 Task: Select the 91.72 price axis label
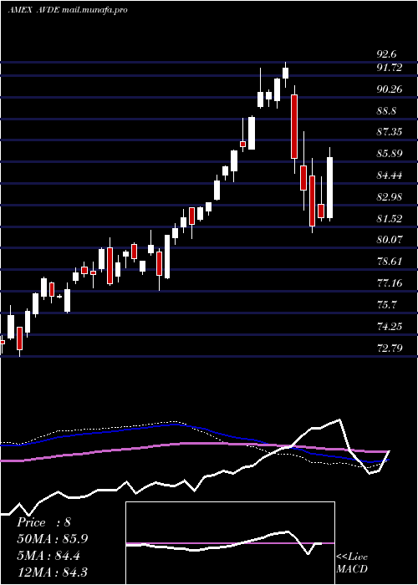tap(390, 68)
